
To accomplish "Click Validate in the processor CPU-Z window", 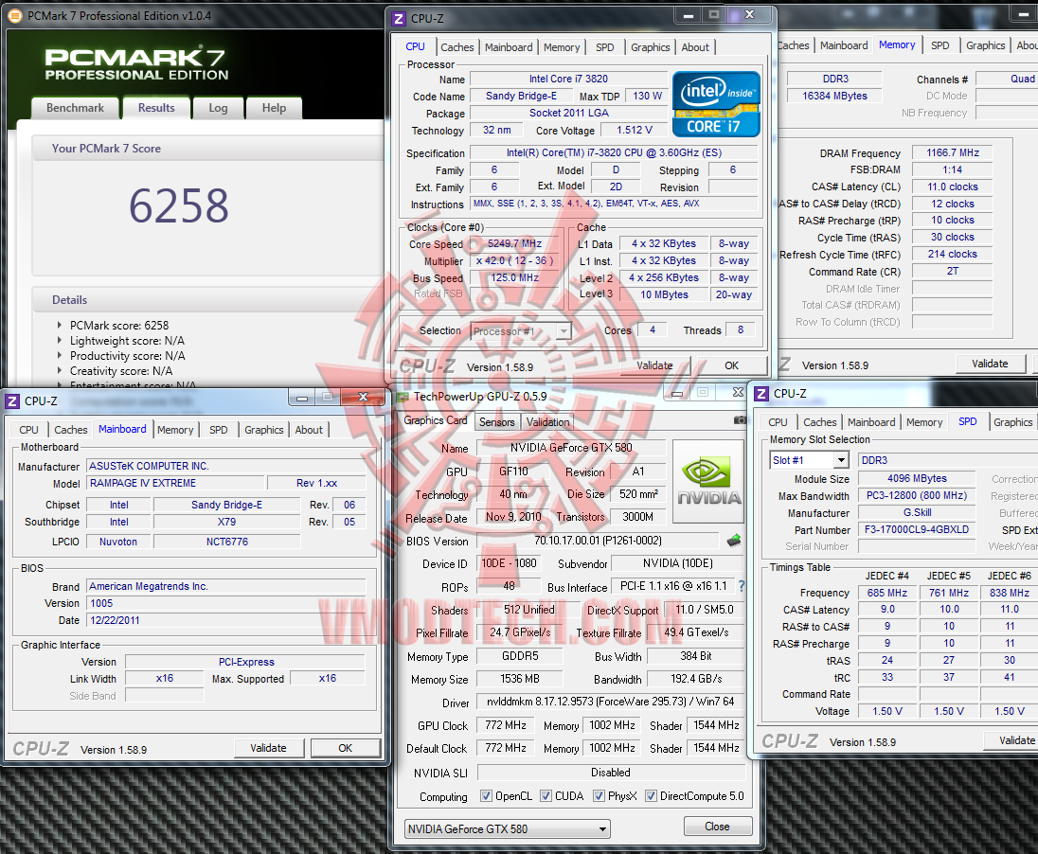I will click(654, 365).
